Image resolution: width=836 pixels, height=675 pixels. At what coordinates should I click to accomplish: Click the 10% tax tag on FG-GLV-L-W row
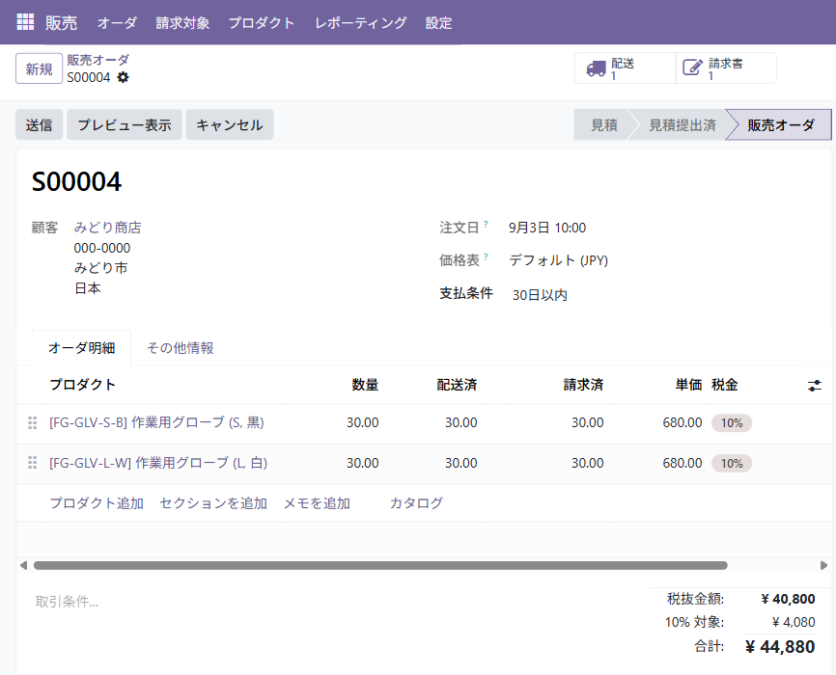[x=732, y=464]
